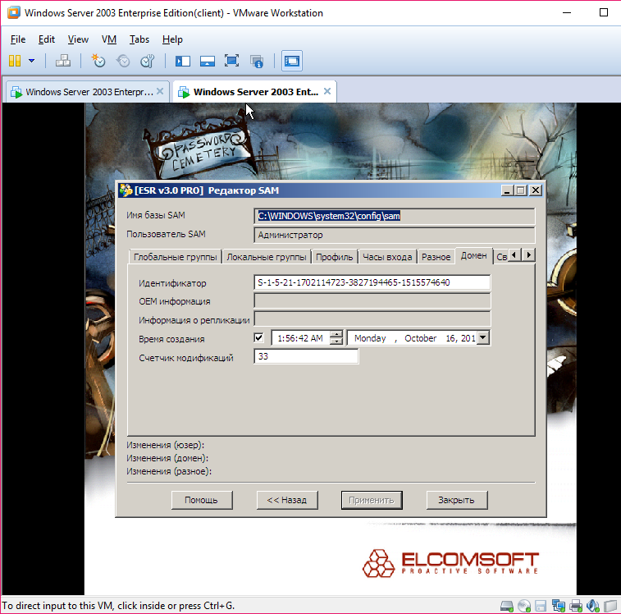Select the Профиль tab
This screenshot has width=621, height=614.
click(x=334, y=257)
